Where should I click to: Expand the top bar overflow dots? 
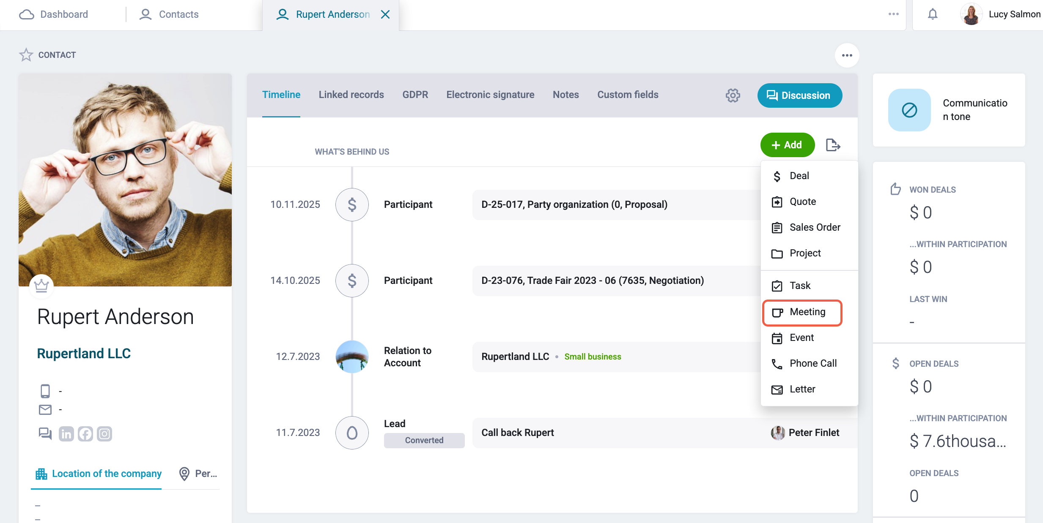pos(893,14)
